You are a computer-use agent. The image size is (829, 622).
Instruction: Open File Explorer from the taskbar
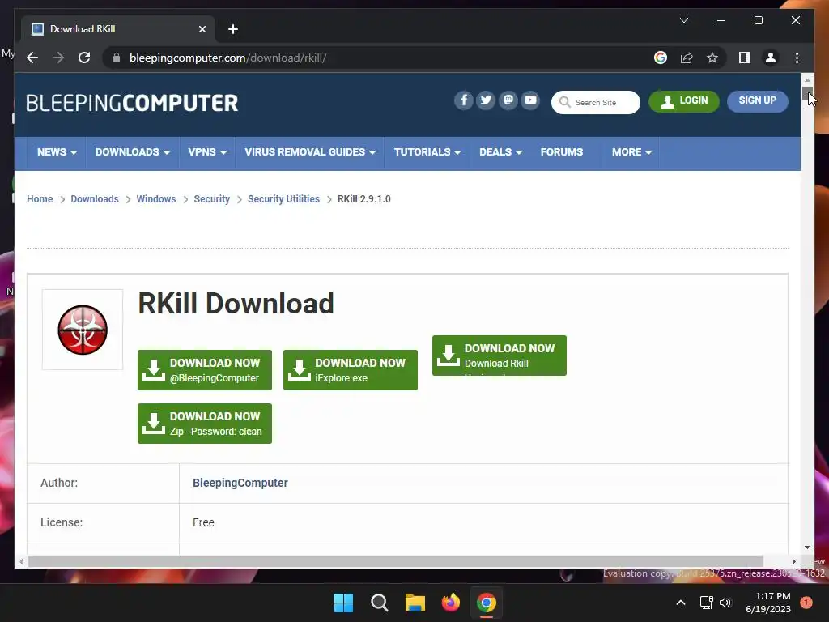point(415,603)
